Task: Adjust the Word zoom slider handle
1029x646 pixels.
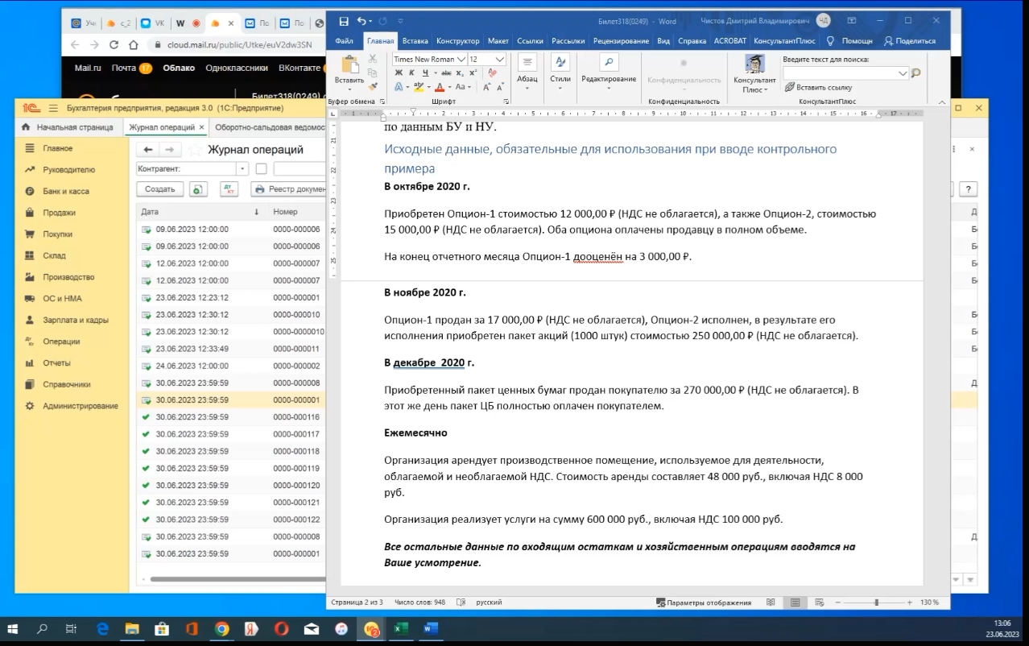Action: tap(876, 603)
